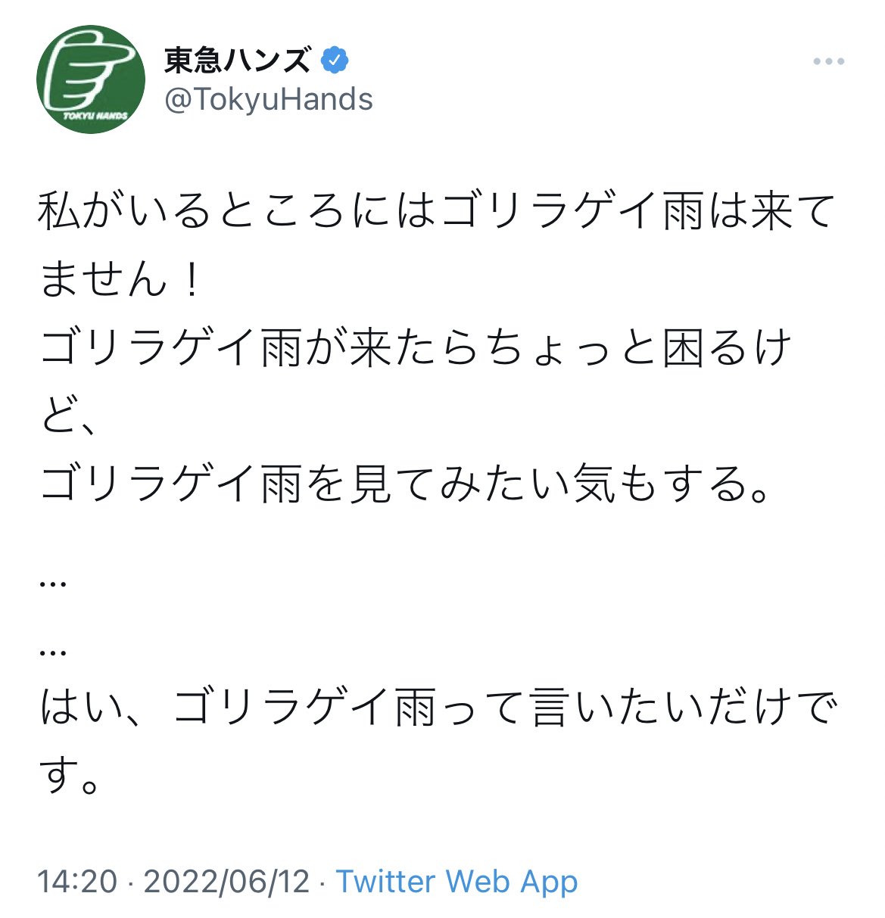Open the tweet's more options ellipsis
This screenshot has width=885, height=918.
tap(828, 62)
